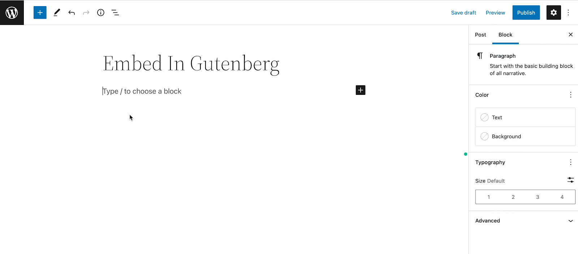Select font size 4

tap(562, 197)
